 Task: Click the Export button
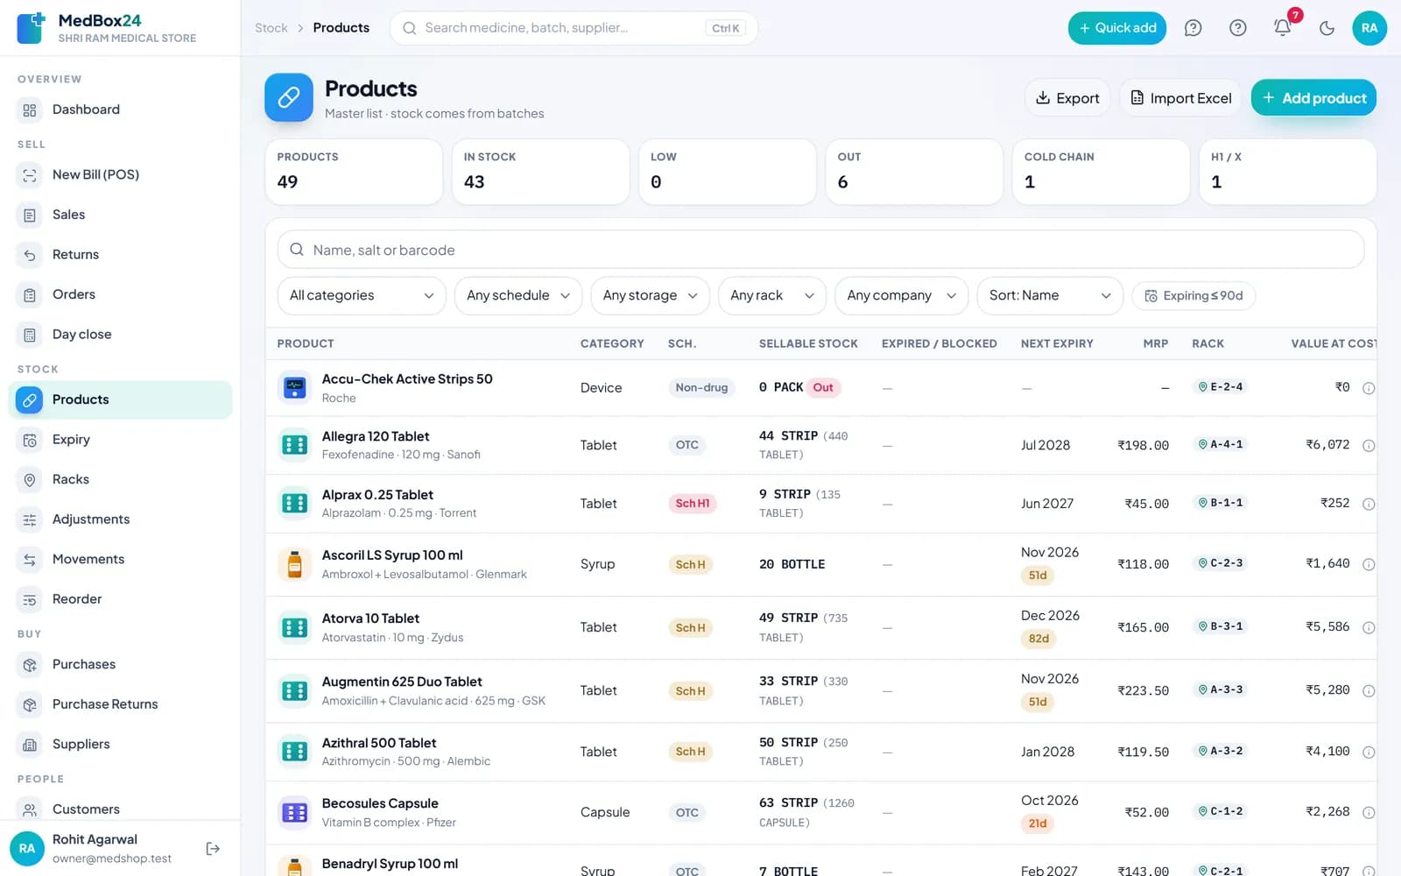[x=1067, y=98]
